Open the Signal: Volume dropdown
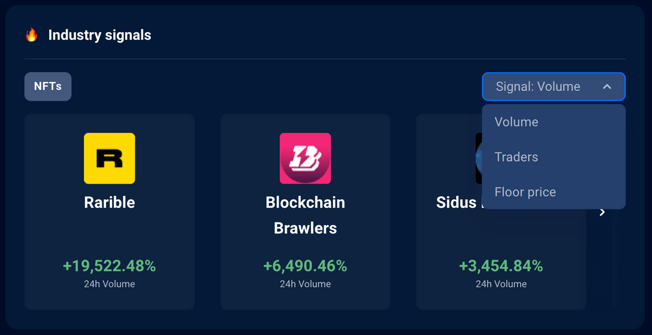 click(x=538, y=87)
